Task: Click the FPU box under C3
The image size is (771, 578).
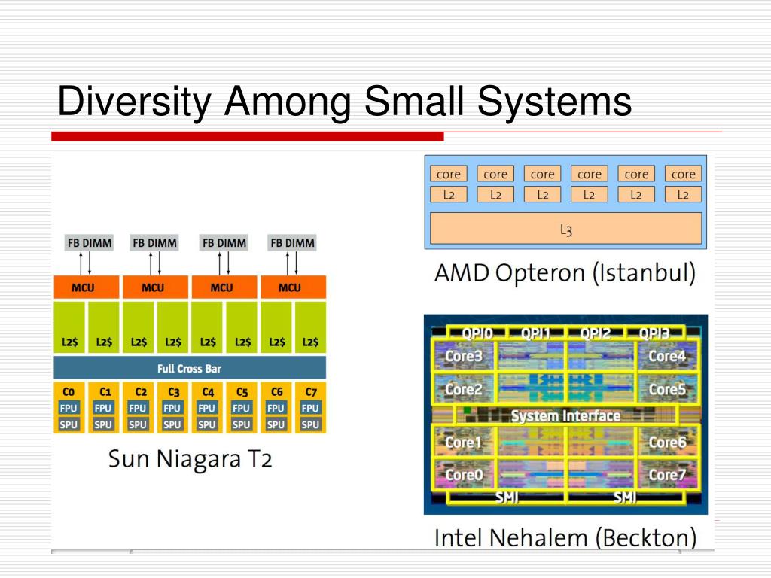Action: tap(172, 408)
